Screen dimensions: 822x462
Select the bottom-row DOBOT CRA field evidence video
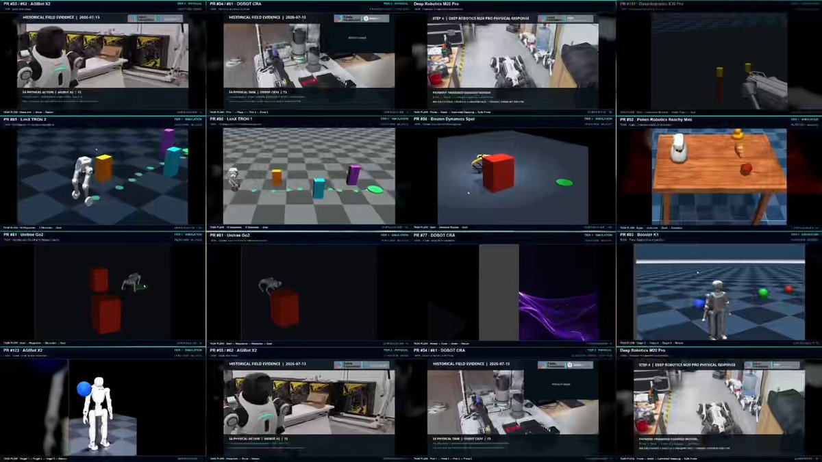pyautogui.click(x=514, y=405)
